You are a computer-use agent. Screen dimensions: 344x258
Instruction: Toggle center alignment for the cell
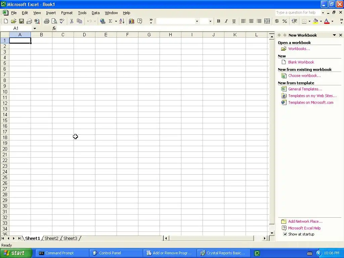tap(251, 21)
